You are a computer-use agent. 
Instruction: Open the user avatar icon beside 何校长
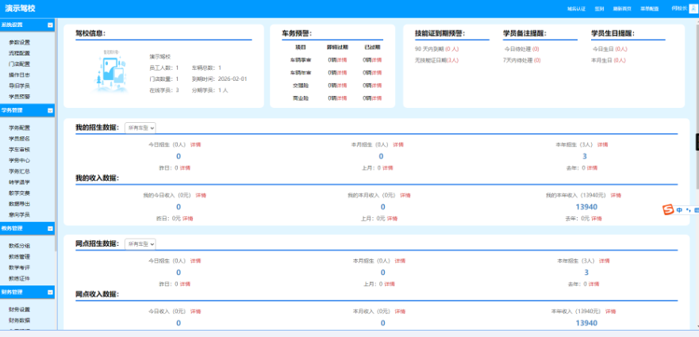pyautogui.click(x=694, y=9)
